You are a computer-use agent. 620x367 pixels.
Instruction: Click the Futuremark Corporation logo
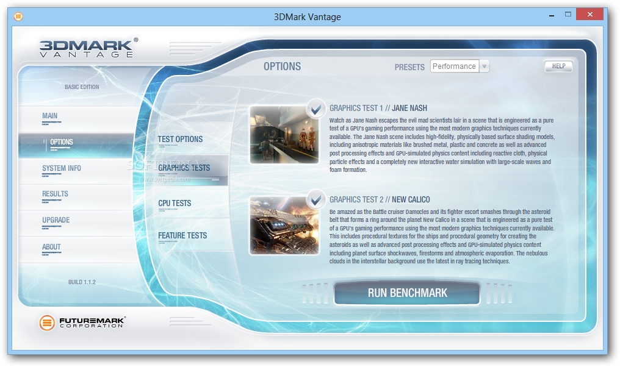[x=82, y=322]
